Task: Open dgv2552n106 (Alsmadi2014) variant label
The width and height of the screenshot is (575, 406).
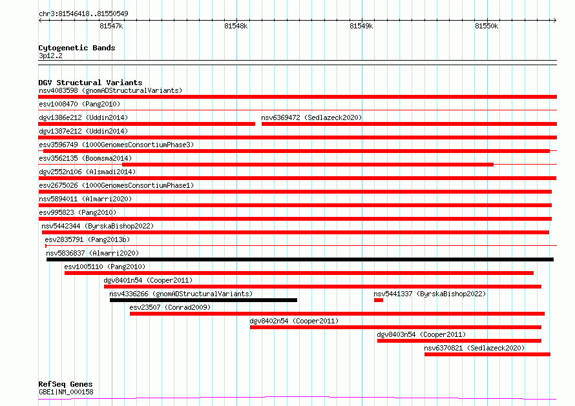Action: click(x=87, y=172)
